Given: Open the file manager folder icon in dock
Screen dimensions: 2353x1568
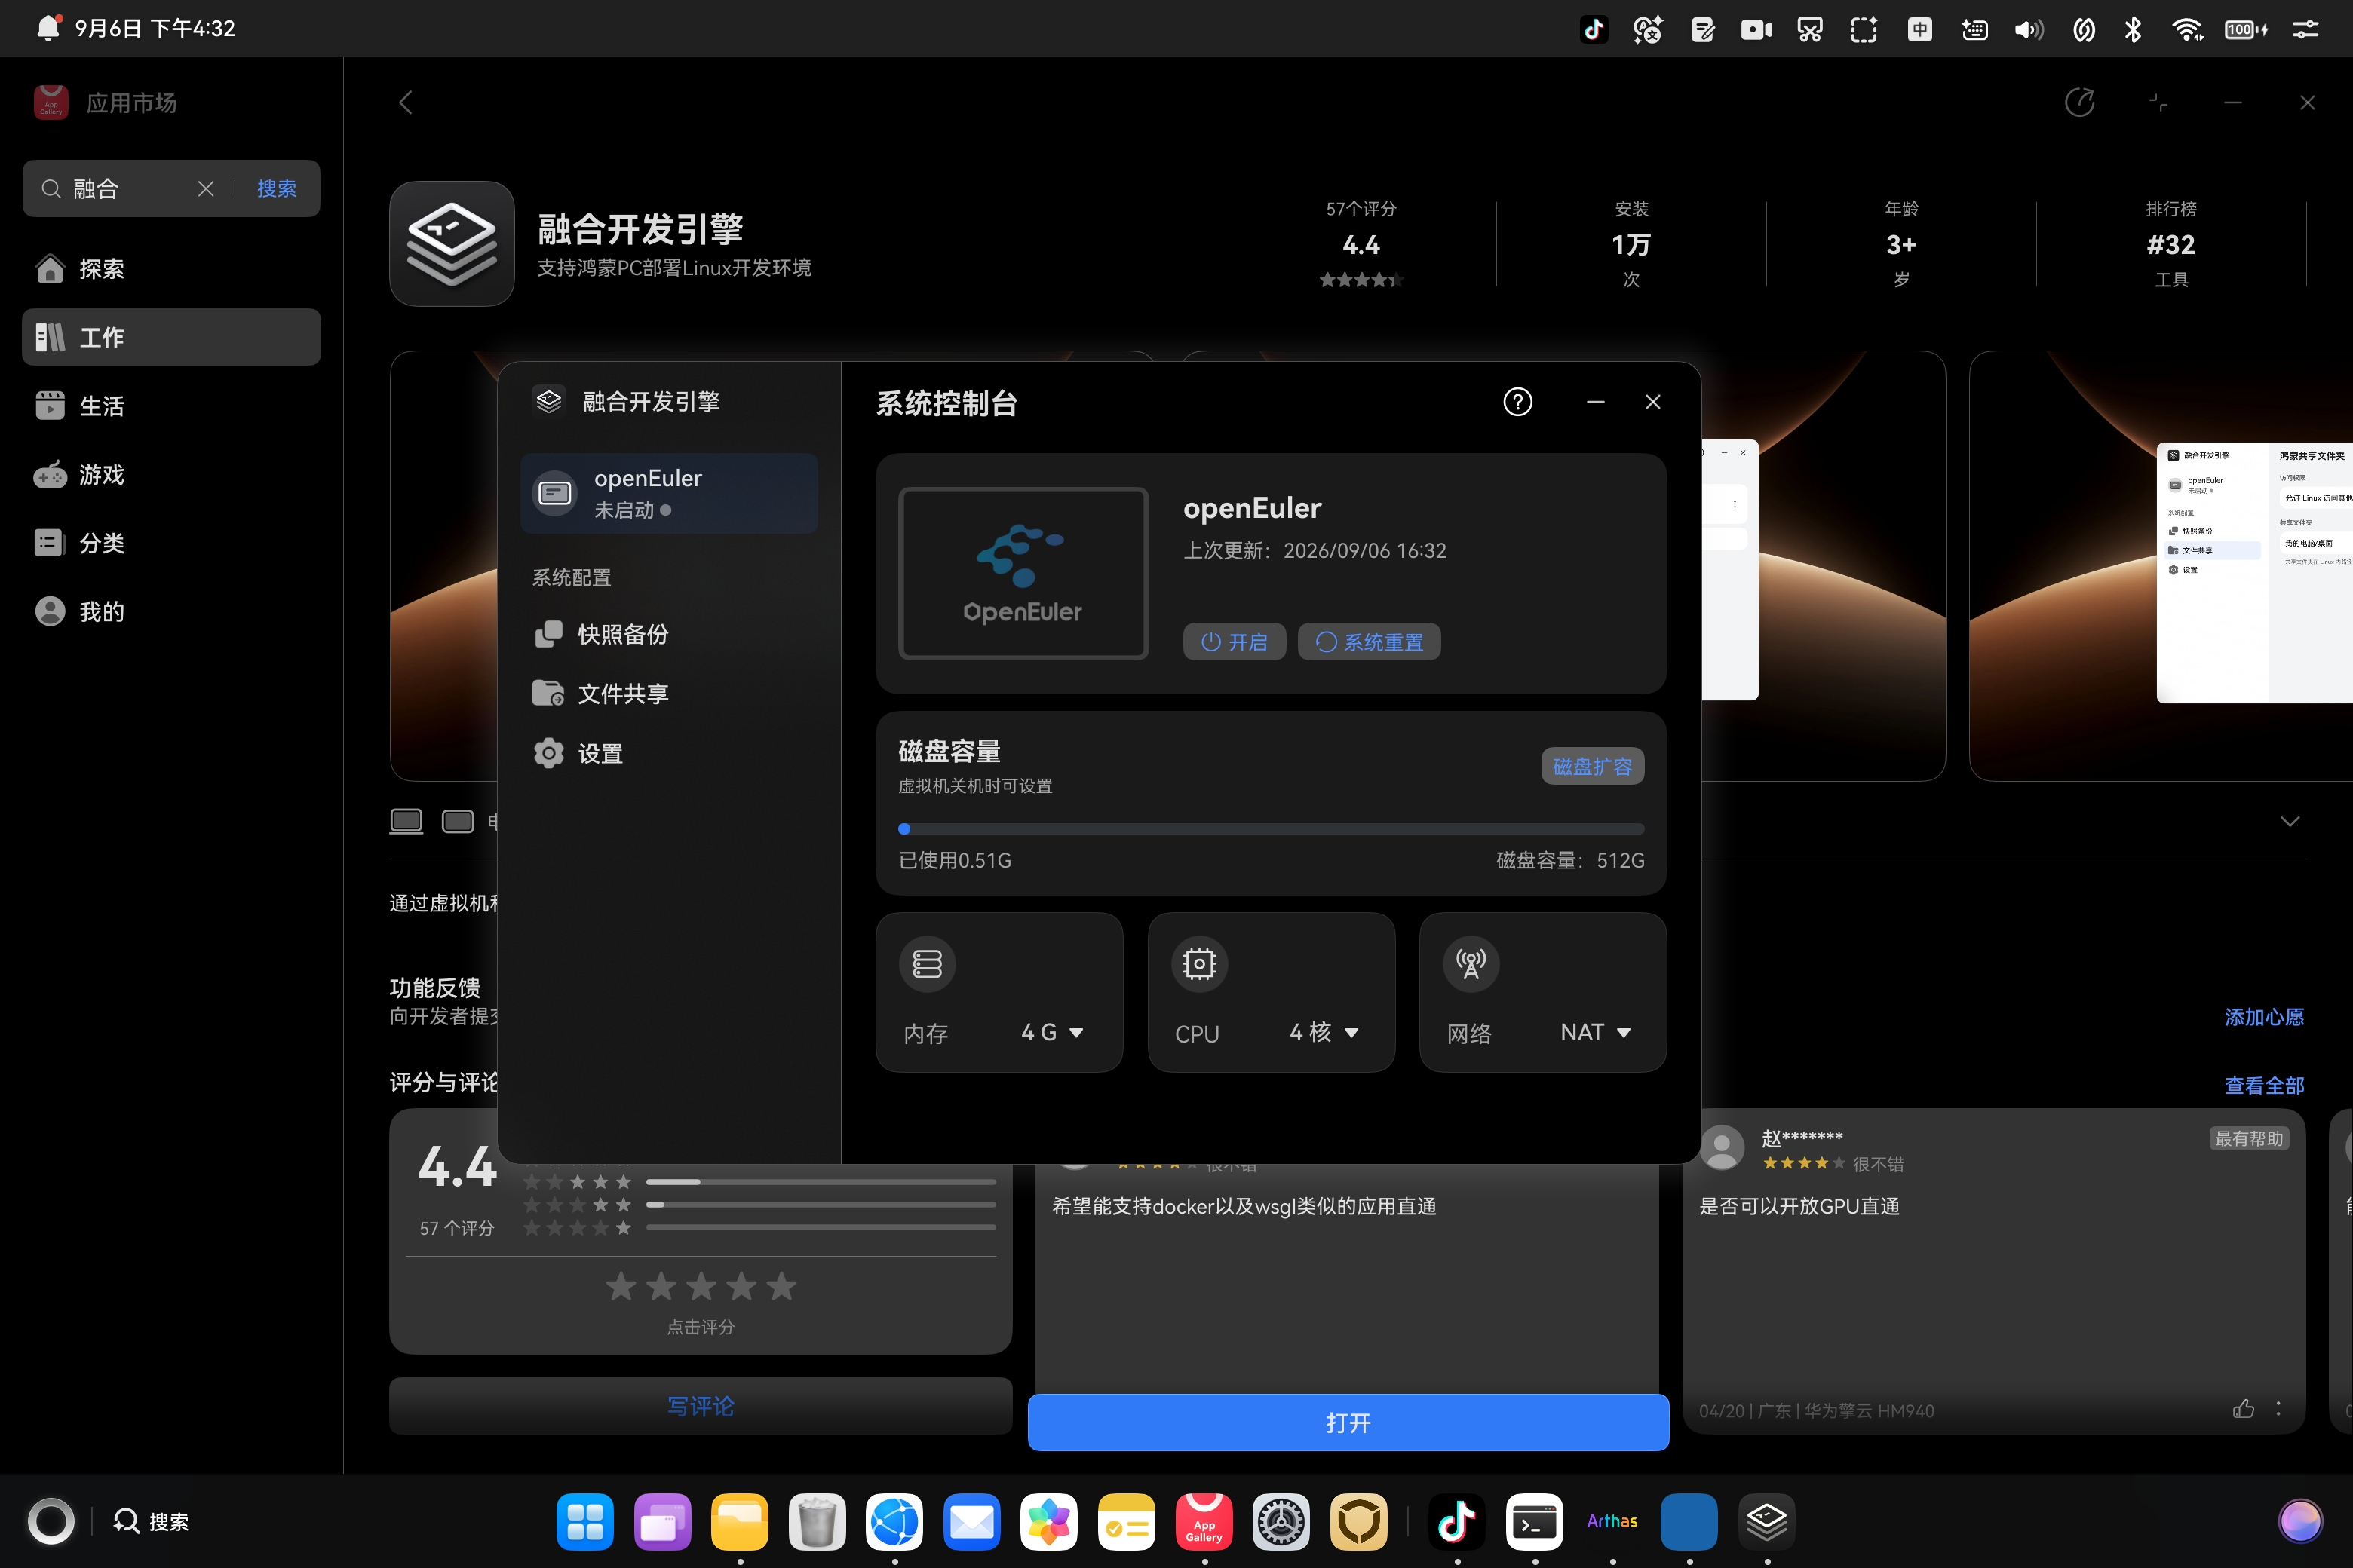Looking at the screenshot, I should 739,1522.
